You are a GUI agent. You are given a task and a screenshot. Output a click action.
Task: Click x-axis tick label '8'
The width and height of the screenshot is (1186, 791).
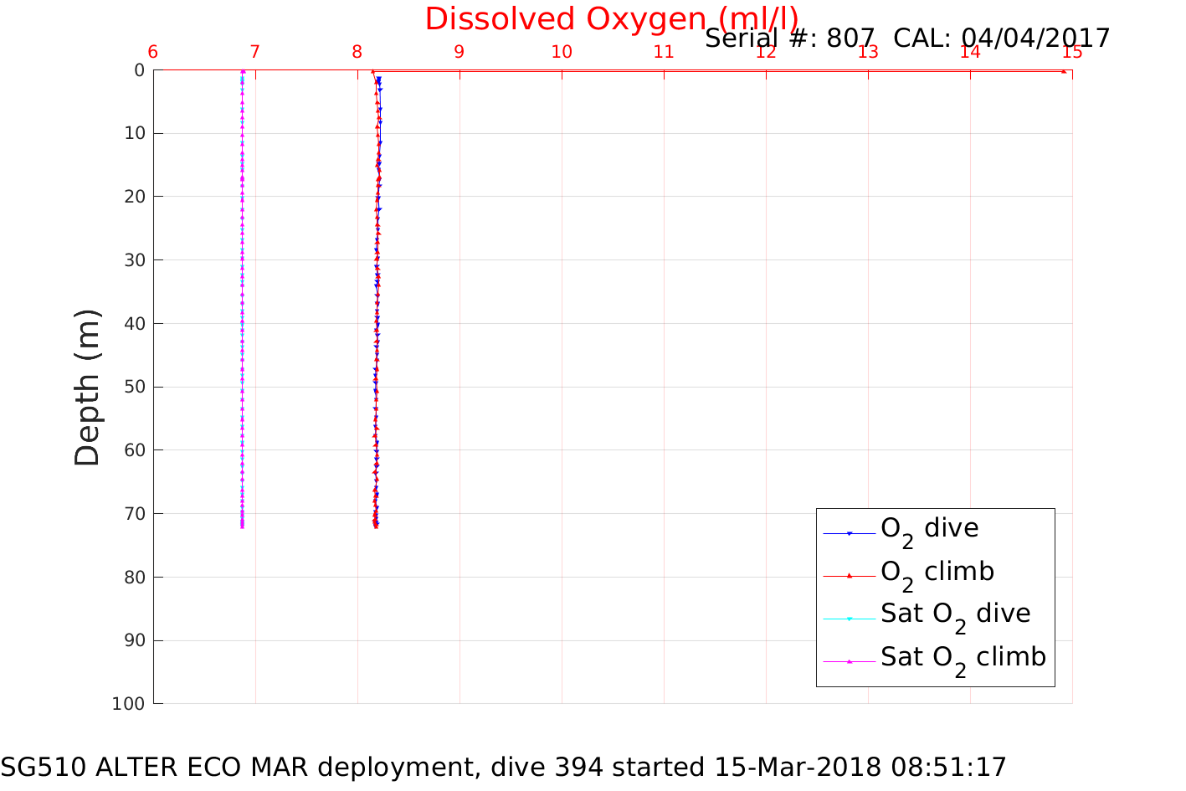click(x=357, y=52)
